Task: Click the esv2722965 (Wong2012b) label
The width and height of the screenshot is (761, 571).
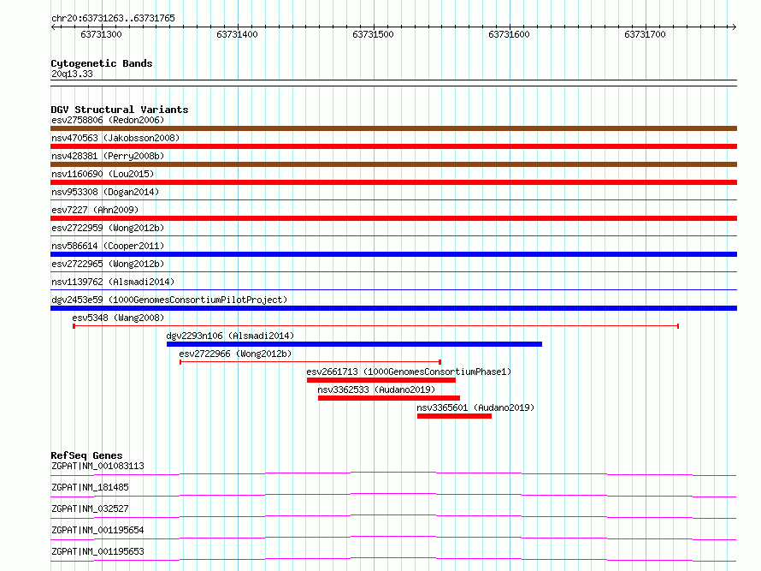Action: (x=108, y=264)
